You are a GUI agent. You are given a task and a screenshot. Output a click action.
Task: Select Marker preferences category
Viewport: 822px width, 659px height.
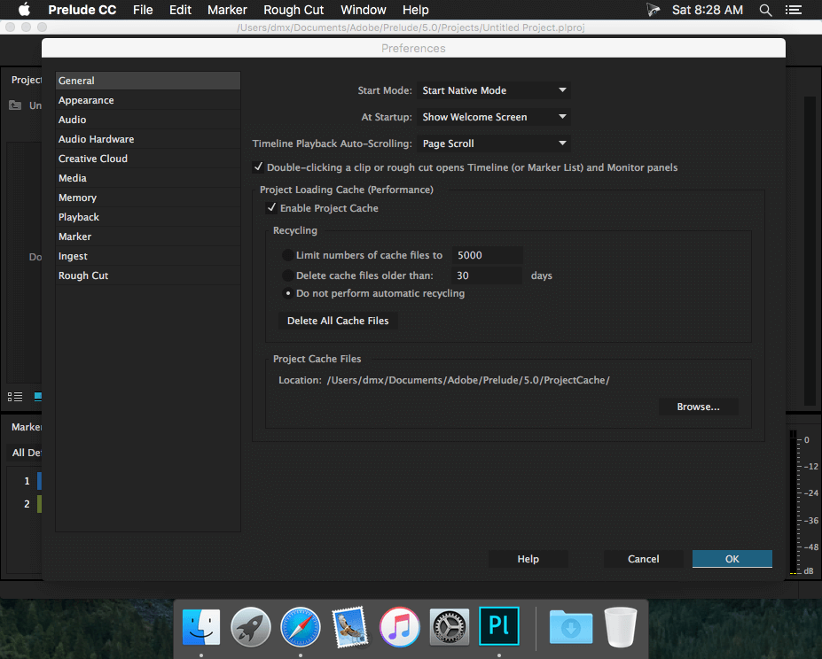coord(148,236)
